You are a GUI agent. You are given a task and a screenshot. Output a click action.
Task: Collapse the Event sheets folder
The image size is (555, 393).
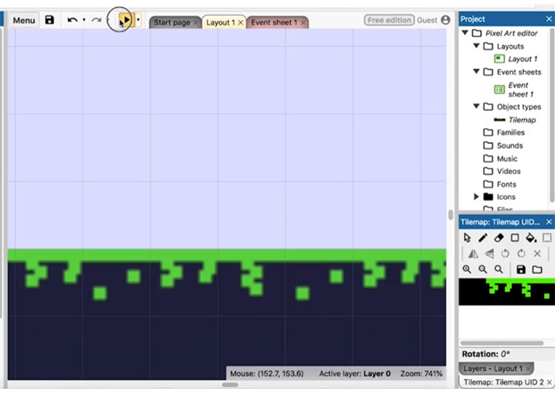click(476, 72)
